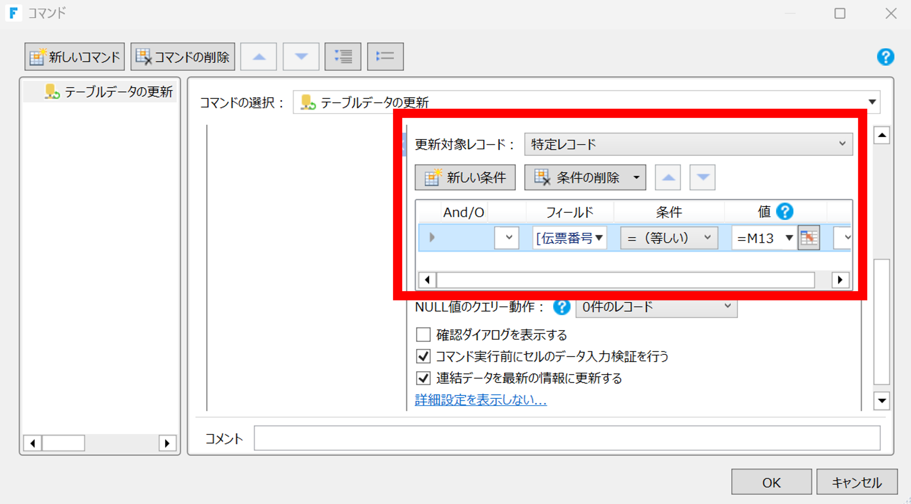Click the cell reference picker icon next to =M13
The image size is (911, 504).
coord(809,238)
